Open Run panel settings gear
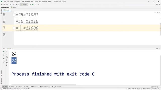 coord(157,49)
